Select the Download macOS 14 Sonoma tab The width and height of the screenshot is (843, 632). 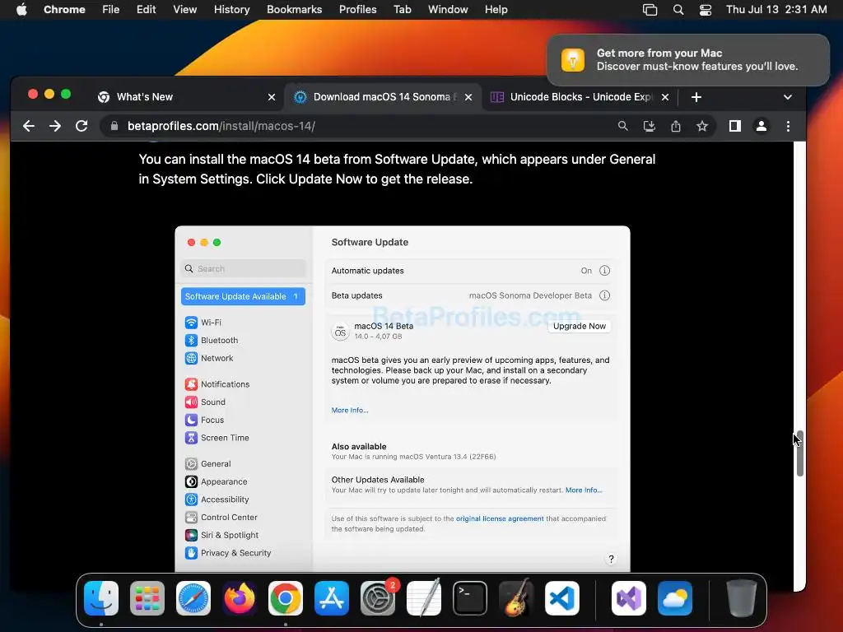coord(382,97)
